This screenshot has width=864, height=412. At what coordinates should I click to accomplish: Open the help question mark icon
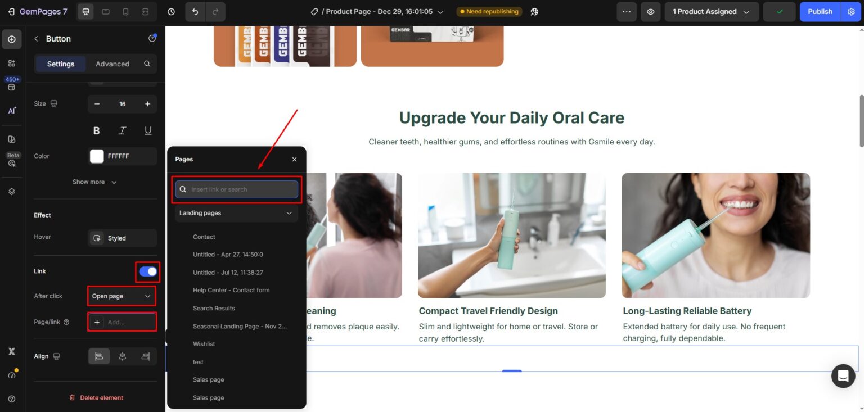coord(12,399)
